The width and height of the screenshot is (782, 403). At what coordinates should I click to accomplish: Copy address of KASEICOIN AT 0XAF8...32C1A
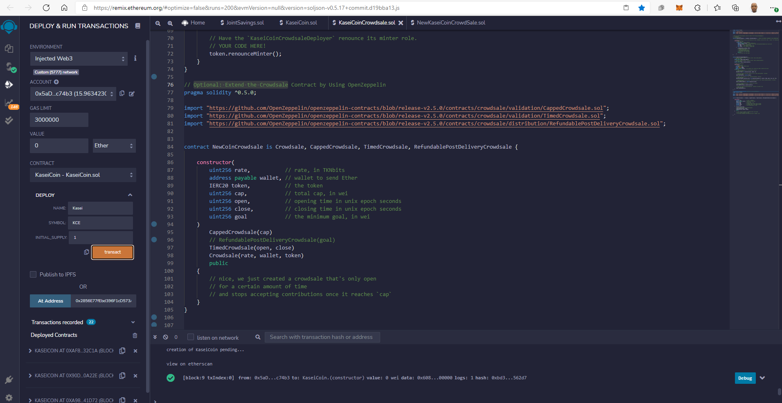click(122, 351)
